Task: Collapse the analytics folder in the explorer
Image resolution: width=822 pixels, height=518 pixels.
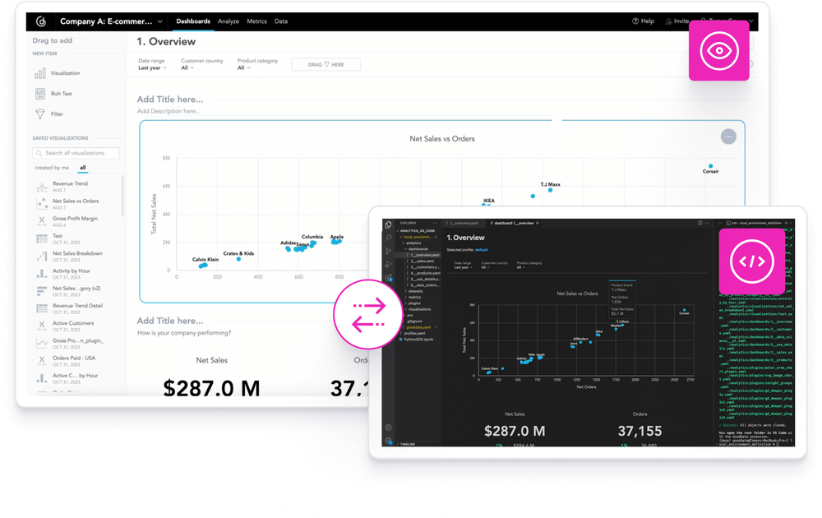Action: coord(412,243)
